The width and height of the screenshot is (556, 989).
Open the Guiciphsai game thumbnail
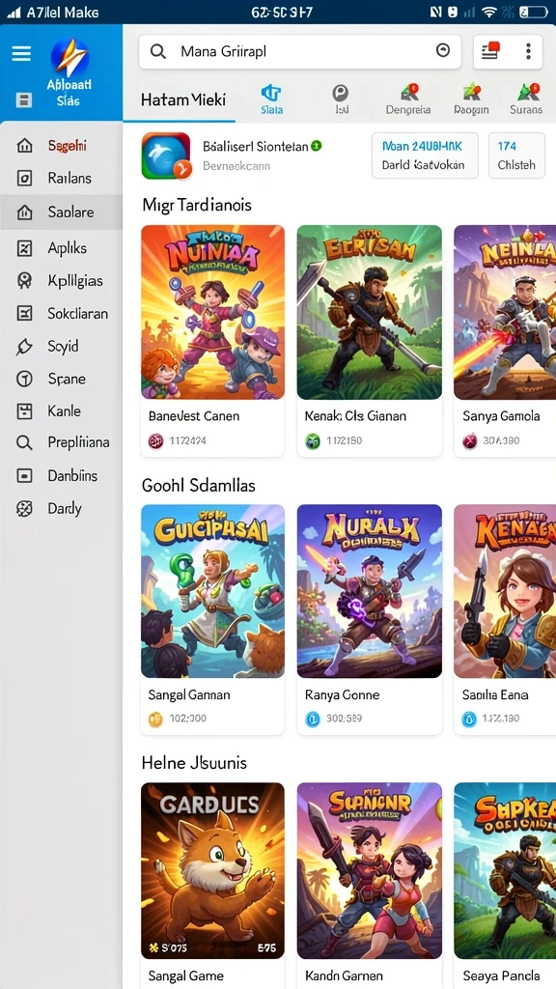pyautogui.click(x=212, y=591)
